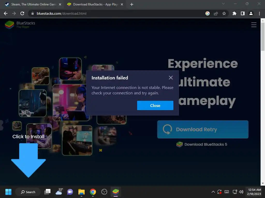Click the Download Retry button

[203, 129]
